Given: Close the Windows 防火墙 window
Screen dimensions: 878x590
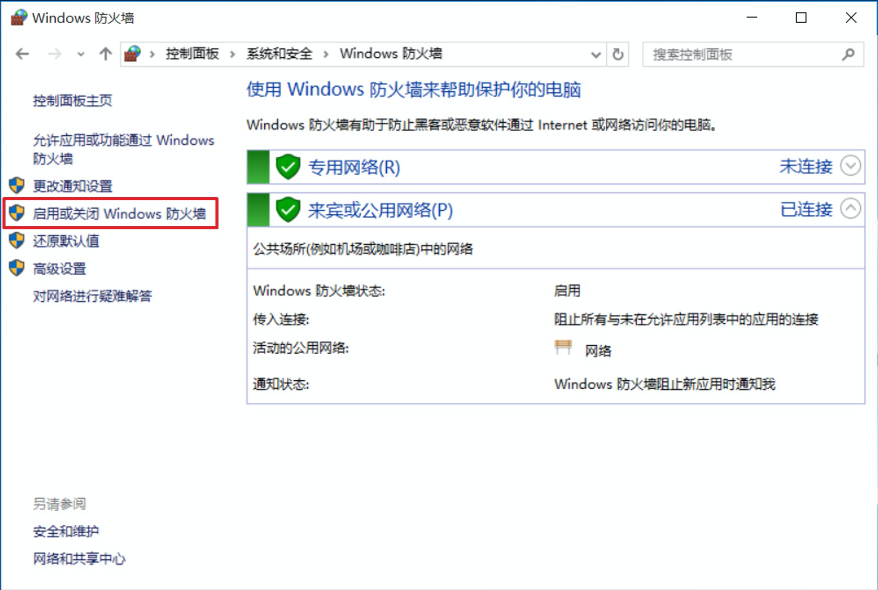Looking at the screenshot, I should coord(851,18).
